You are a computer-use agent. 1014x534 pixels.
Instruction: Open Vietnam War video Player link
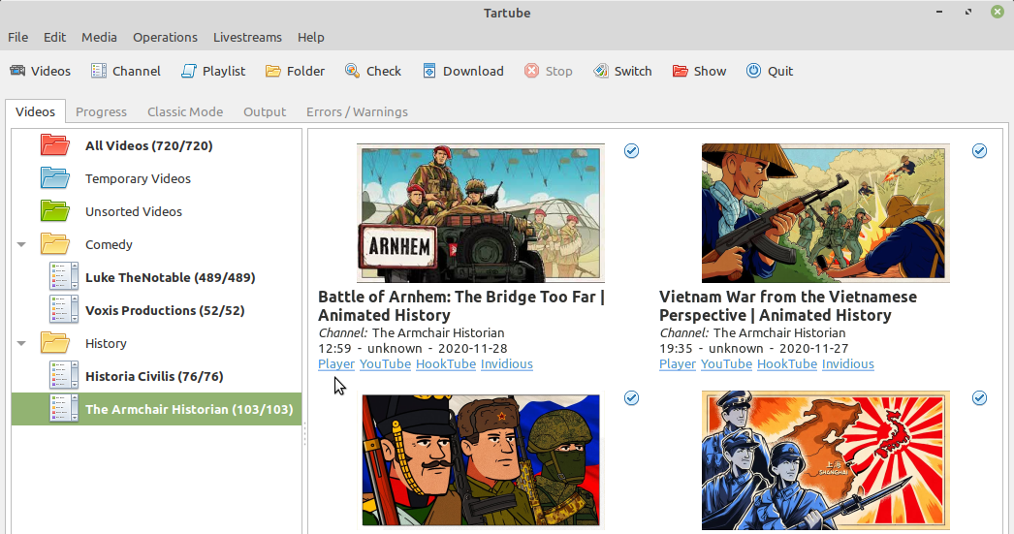coord(677,363)
